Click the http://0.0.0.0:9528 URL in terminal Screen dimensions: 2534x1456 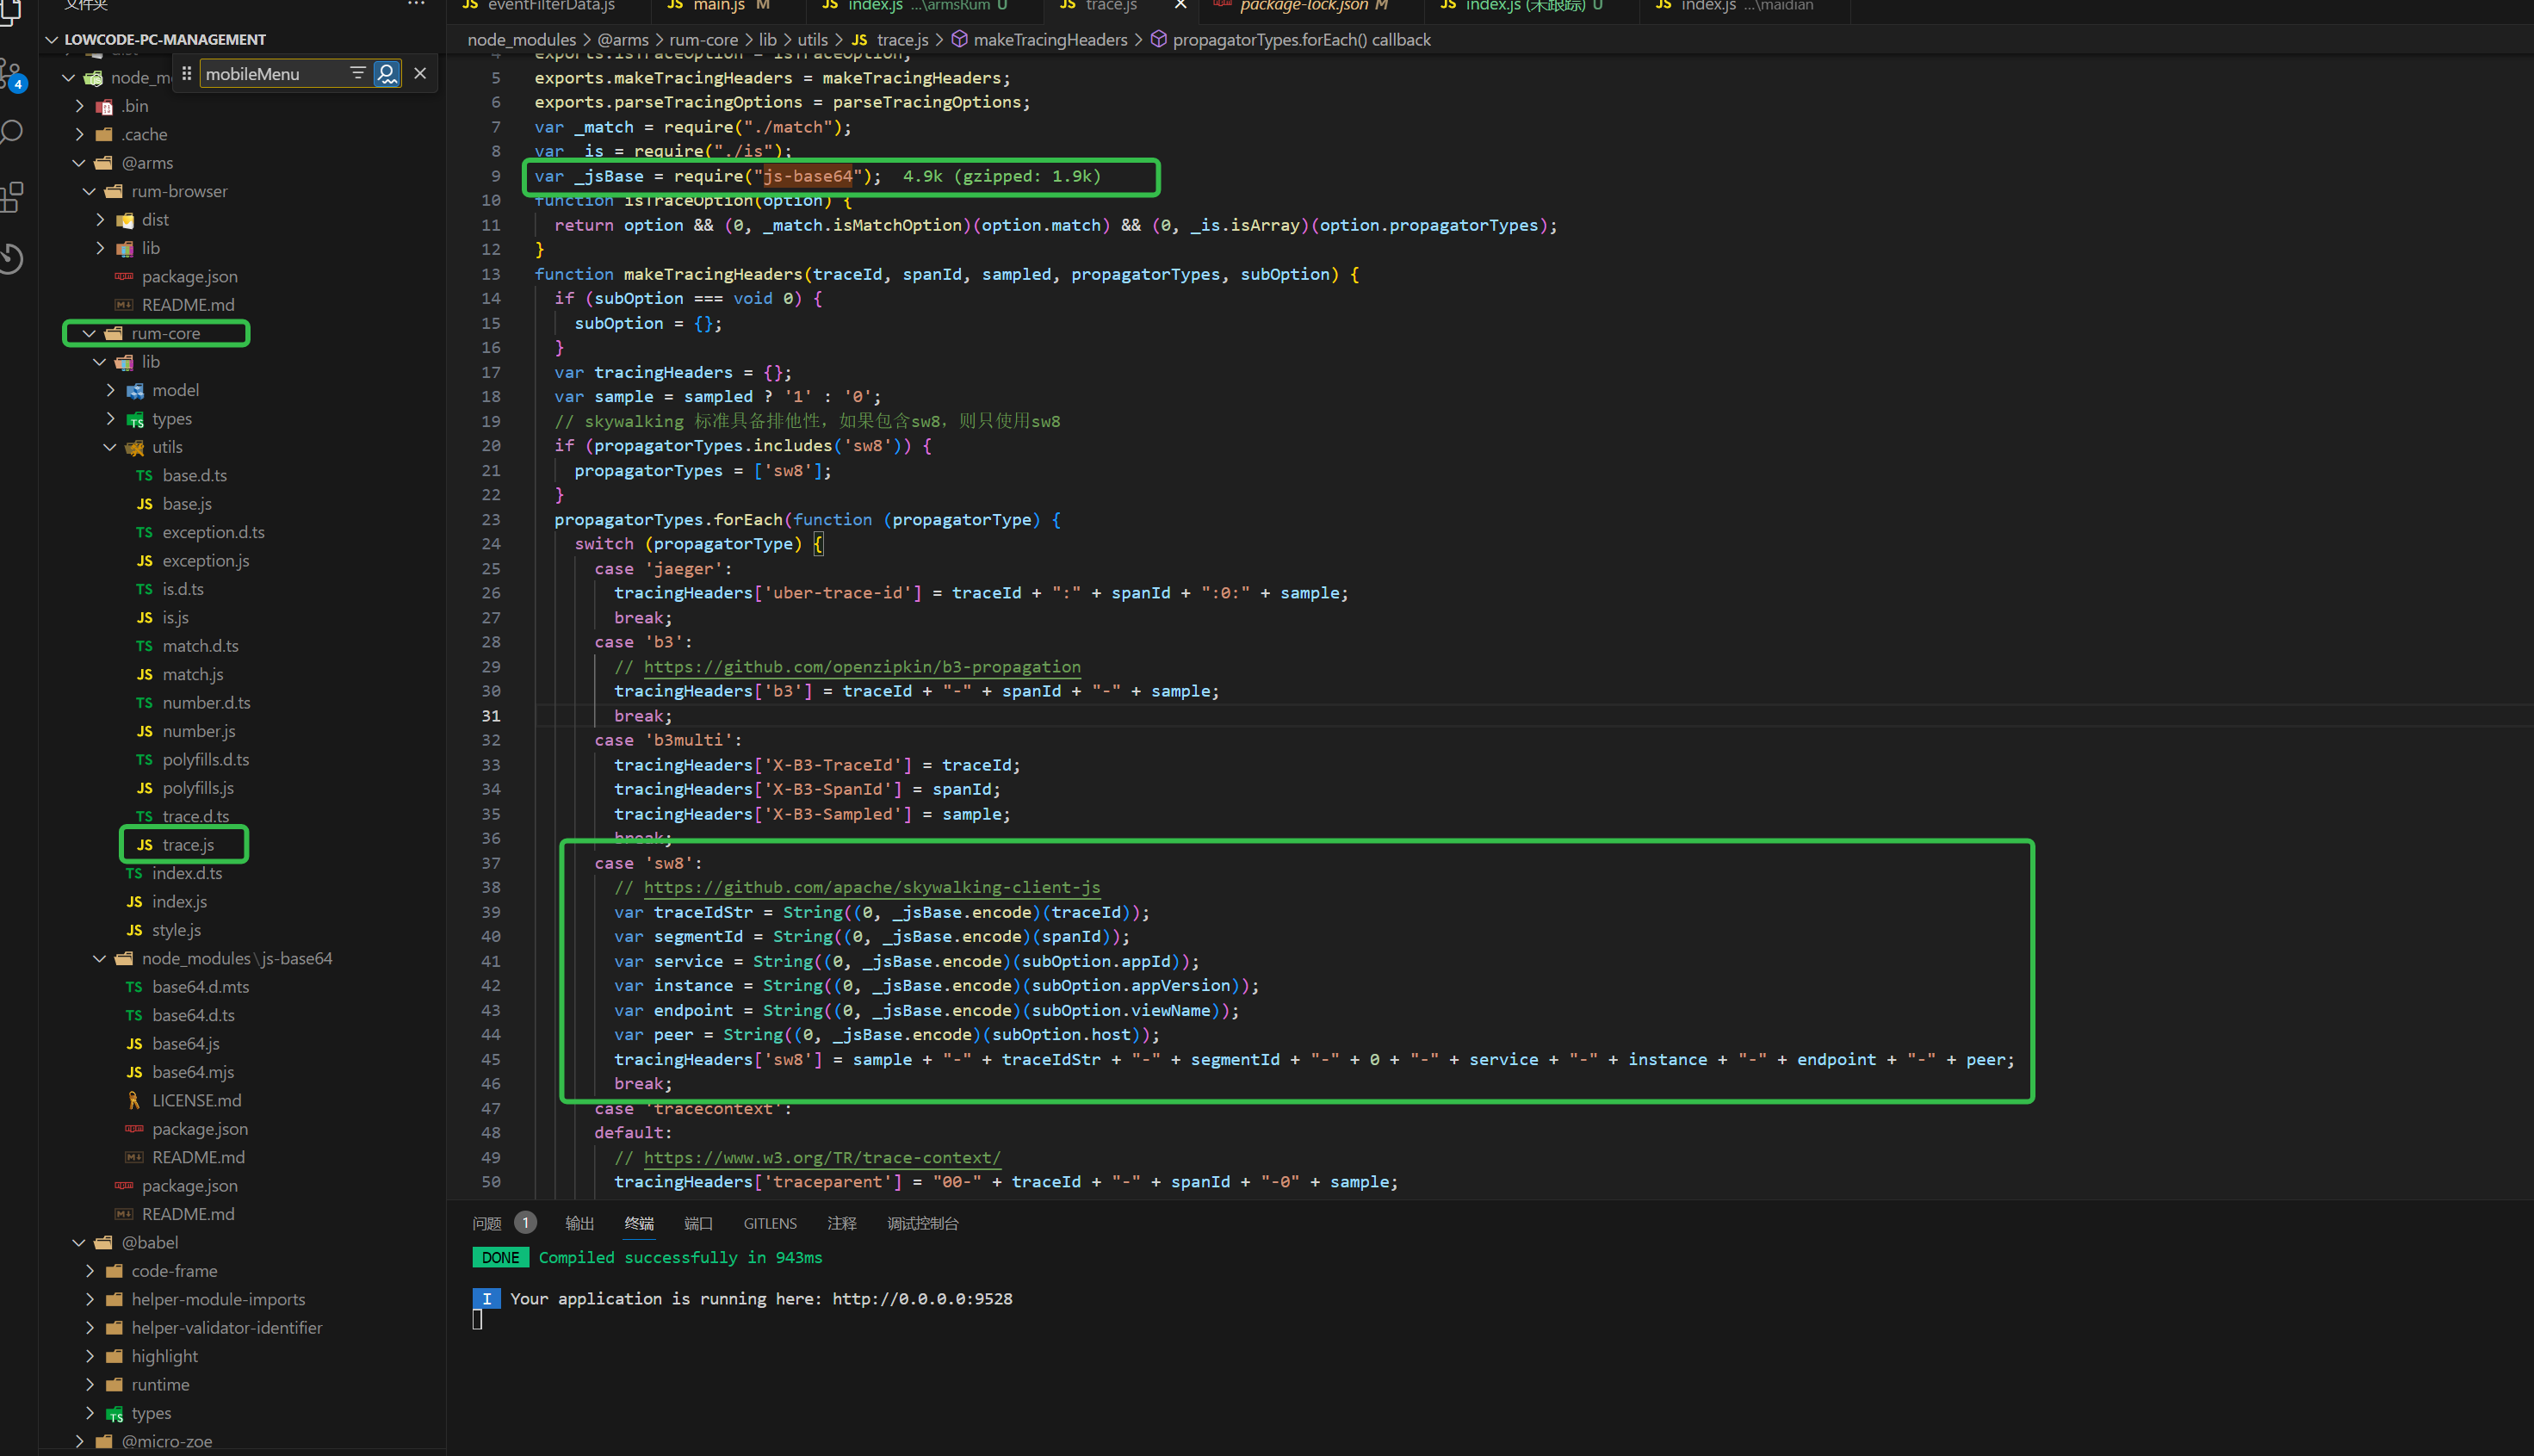922,1298
